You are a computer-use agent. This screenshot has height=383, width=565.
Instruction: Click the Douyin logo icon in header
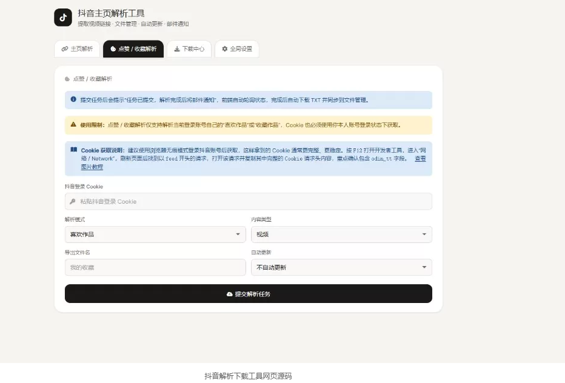pos(63,18)
